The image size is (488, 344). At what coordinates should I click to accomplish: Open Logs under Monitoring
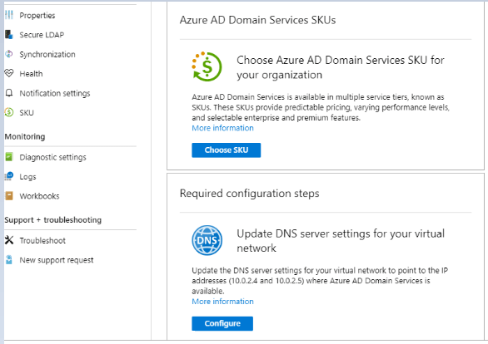point(27,177)
